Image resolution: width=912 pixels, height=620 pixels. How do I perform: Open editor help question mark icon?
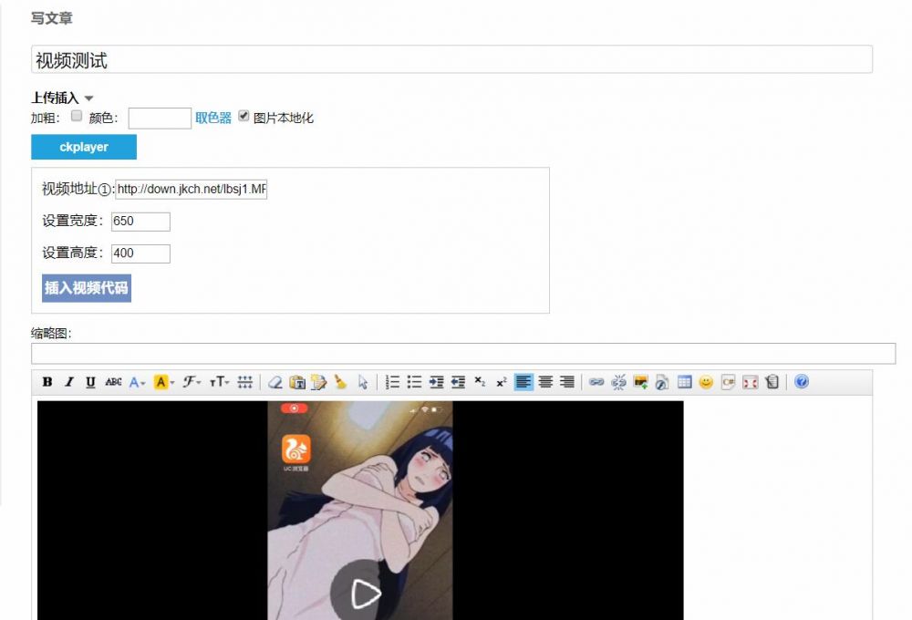802,383
